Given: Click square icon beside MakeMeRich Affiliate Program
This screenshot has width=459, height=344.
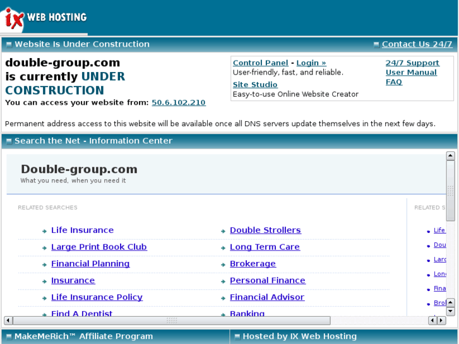Looking at the screenshot, I should point(9,336).
